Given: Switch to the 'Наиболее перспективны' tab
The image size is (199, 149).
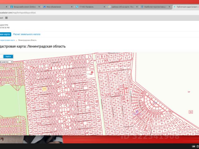Looking at the screenshot, I should point(155,7).
